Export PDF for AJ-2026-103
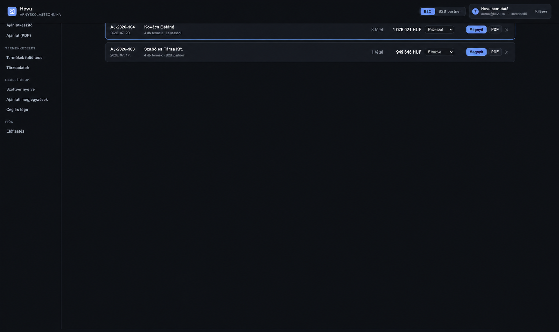Viewport: 559px width, 332px height. pos(495,52)
